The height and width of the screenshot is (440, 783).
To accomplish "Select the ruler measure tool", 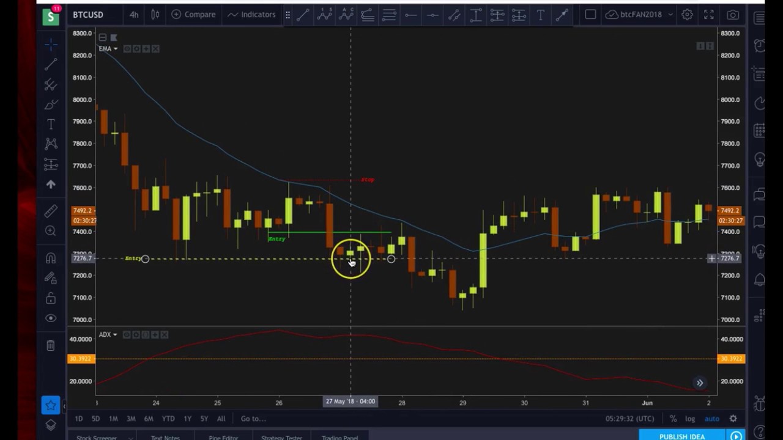I will coord(51,211).
